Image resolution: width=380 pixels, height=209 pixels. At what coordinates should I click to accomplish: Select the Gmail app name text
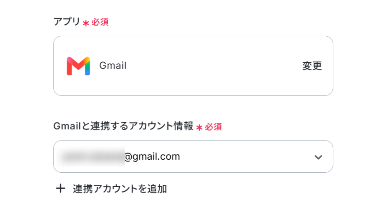click(113, 66)
